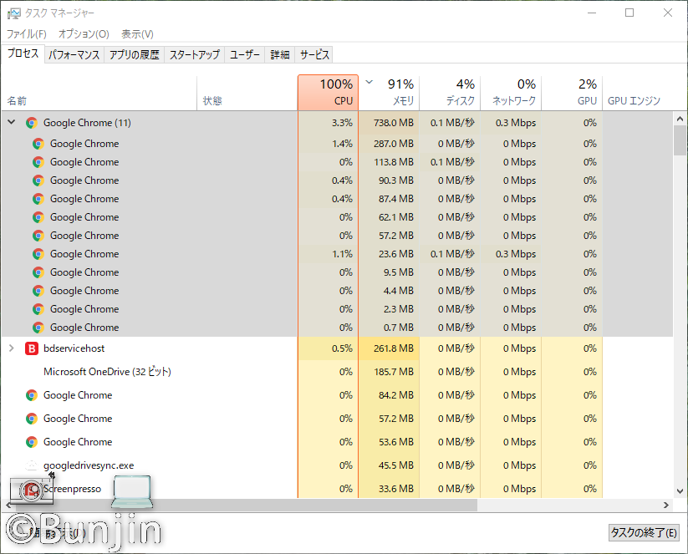The width and height of the screenshot is (688, 554).
Task: Click the 3.3% CPU value
Action: tap(342, 123)
